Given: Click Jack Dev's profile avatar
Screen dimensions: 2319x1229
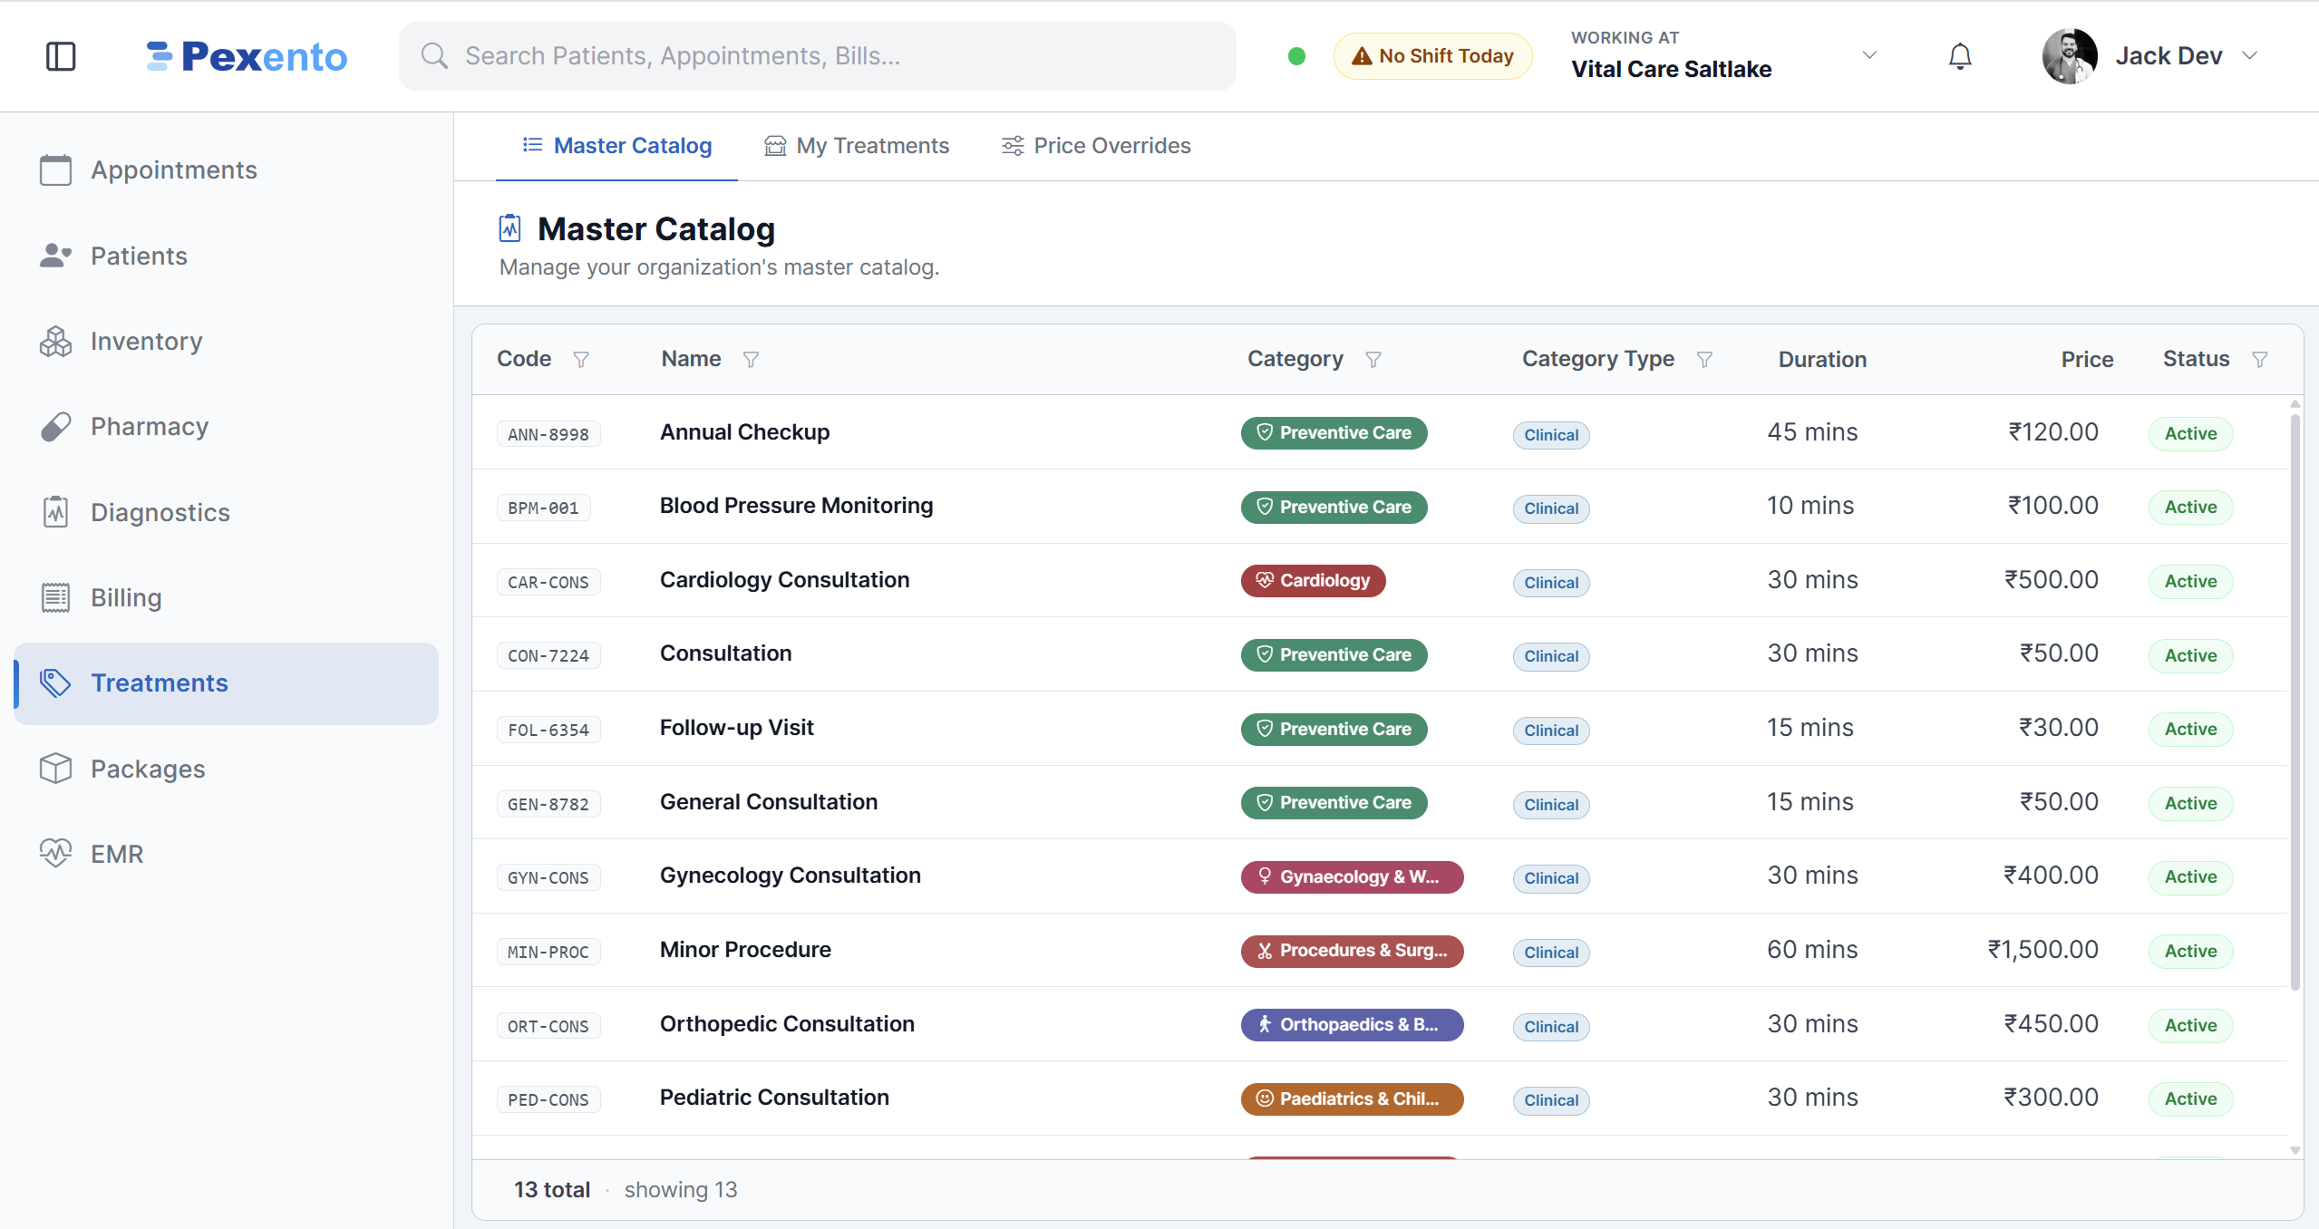Looking at the screenshot, I should pyautogui.click(x=2069, y=56).
